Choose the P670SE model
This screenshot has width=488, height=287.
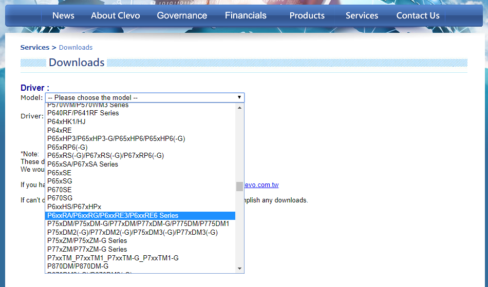pyautogui.click(x=140, y=190)
